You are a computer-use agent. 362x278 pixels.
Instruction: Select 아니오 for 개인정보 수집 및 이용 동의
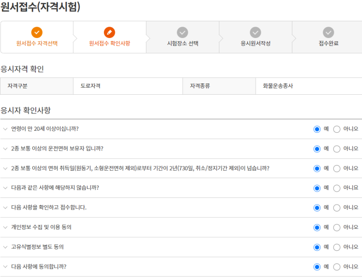click(x=337, y=228)
